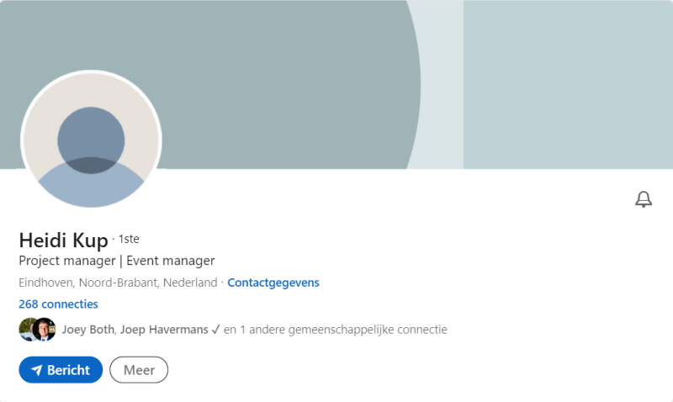View the 268 connecties list
Viewport: 673px width, 402px height.
[x=58, y=304]
